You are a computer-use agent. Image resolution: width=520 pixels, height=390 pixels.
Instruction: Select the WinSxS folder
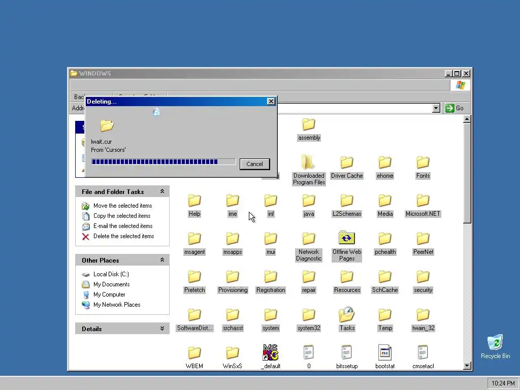click(x=233, y=357)
